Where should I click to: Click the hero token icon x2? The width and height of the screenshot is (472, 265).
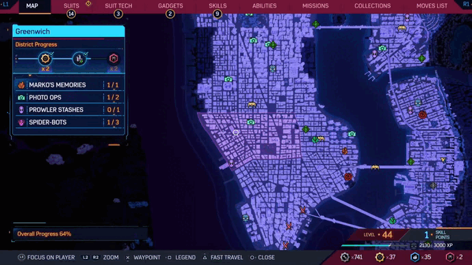pyautogui.click(x=450, y=257)
